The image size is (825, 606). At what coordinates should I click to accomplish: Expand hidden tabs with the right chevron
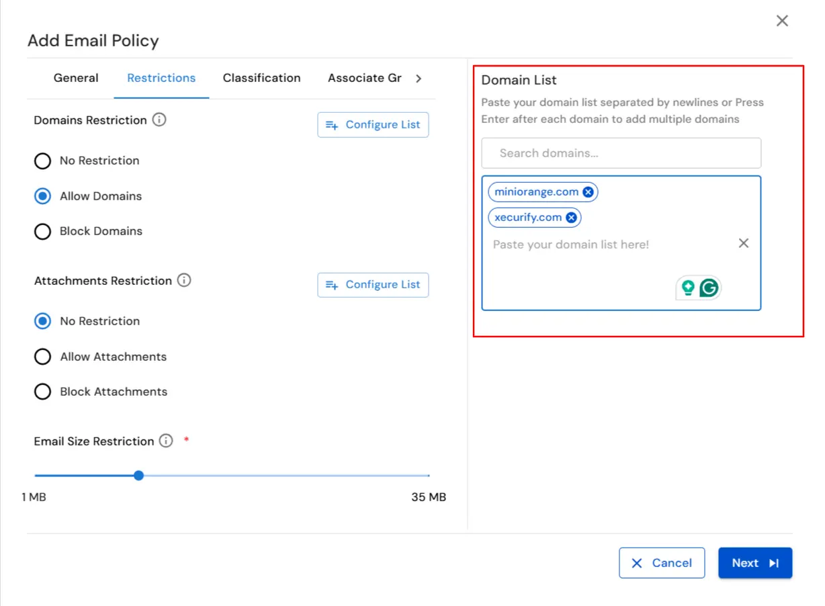point(418,78)
